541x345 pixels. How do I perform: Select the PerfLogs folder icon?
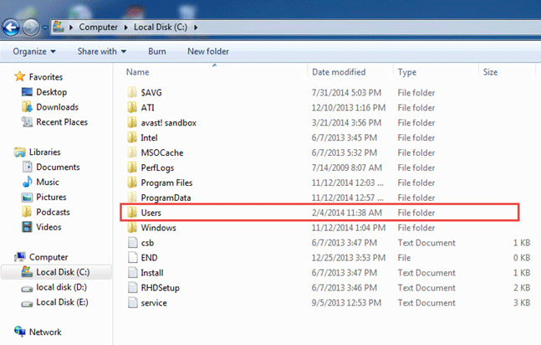pyautogui.click(x=132, y=167)
